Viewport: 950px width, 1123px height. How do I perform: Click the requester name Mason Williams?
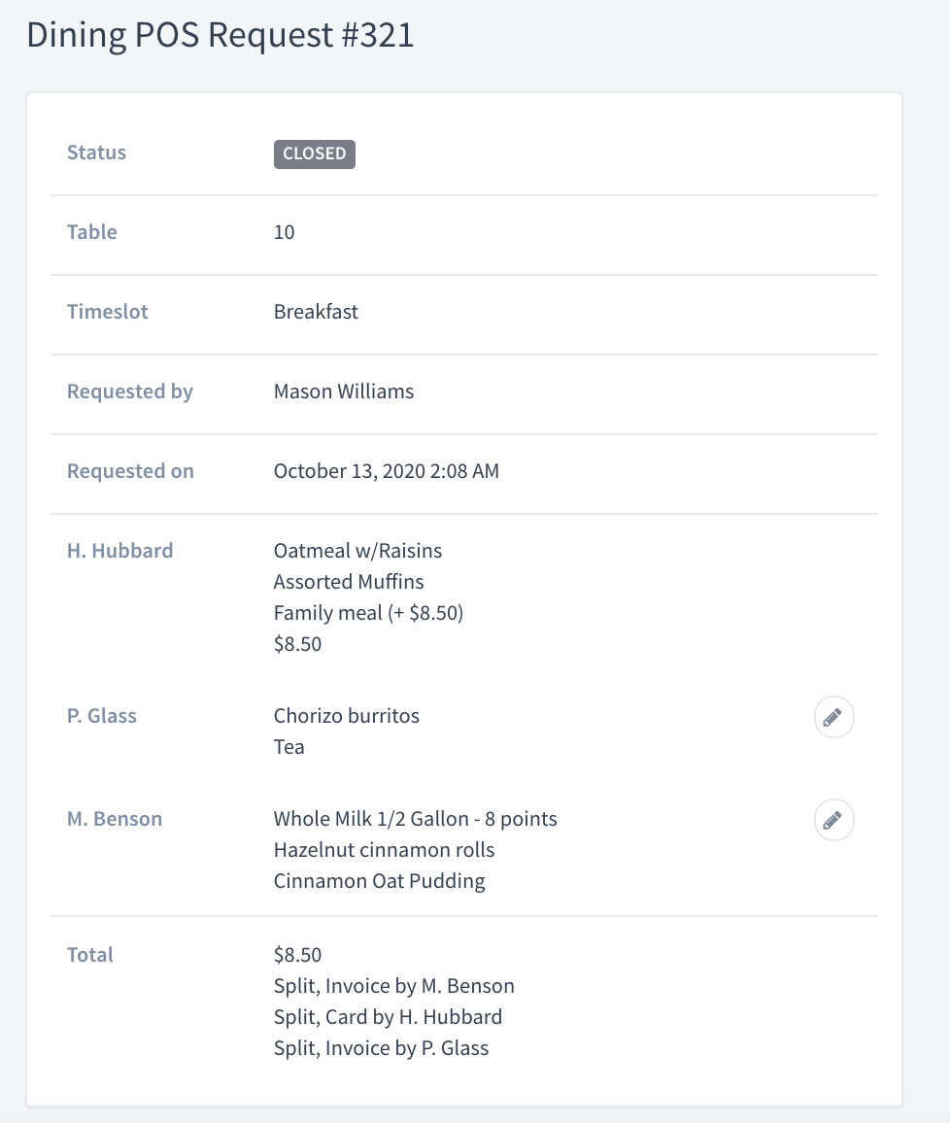(x=344, y=391)
